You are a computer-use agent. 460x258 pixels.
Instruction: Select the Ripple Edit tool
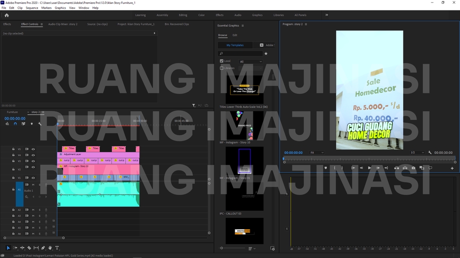23,248
